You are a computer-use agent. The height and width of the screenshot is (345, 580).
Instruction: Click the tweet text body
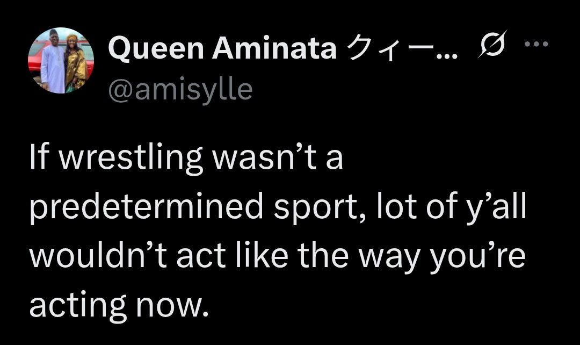tap(277, 233)
